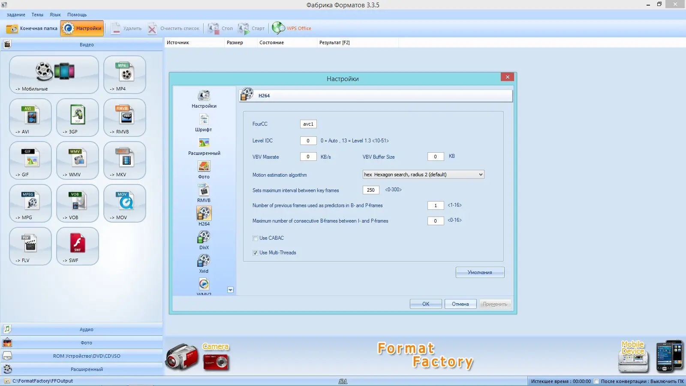686x386 pixels.
Task: Pick the FLV conversion format icon
Action: 30,246
